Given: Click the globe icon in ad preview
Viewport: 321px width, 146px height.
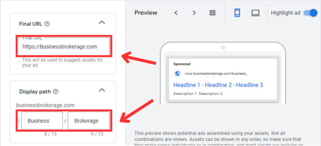Looking at the screenshot, I should click(177, 74).
